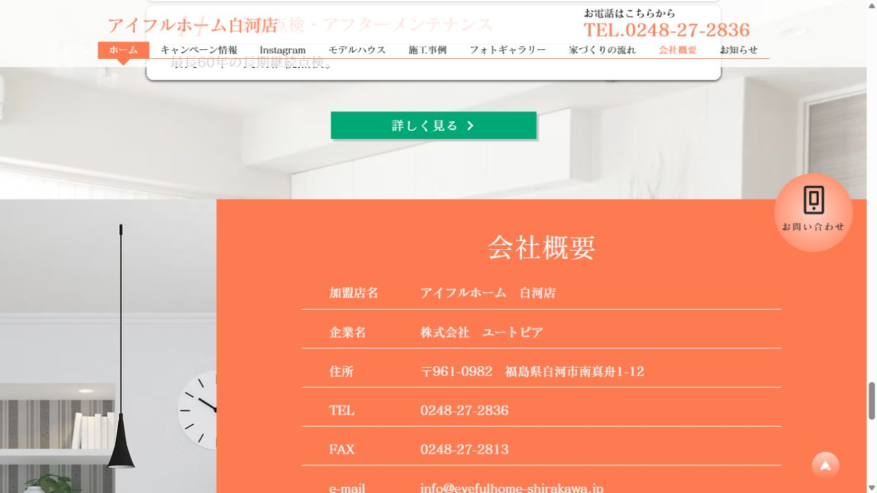Go to モデルハウス menu item
Image resolution: width=877 pixels, height=493 pixels.
(x=357, y=50)
